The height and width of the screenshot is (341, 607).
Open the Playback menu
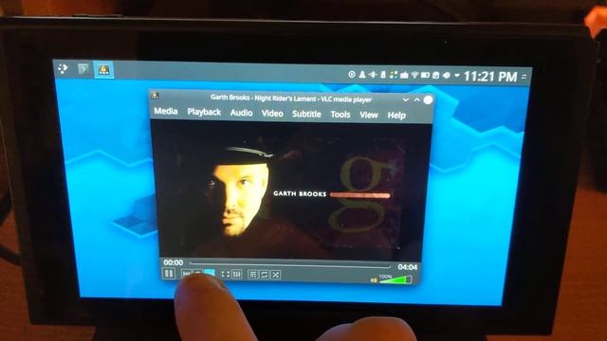[204, 112]
